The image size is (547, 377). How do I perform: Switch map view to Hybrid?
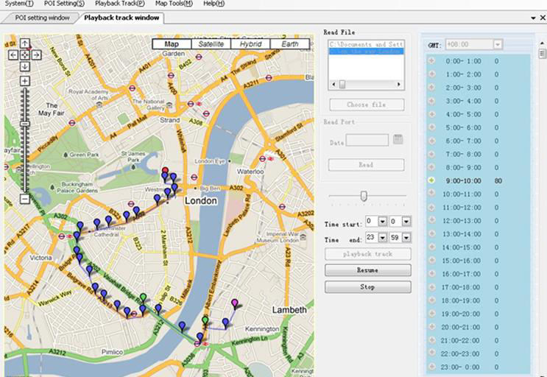click(250, 44)
